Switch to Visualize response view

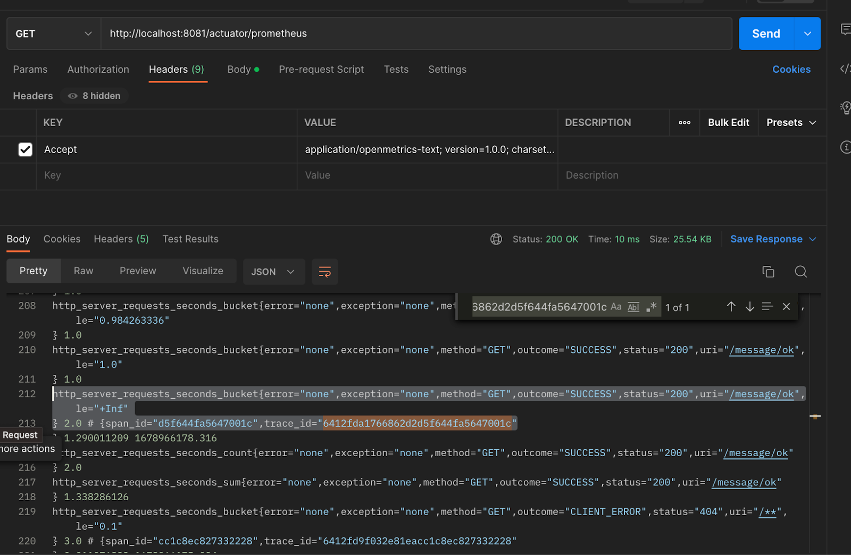203,271
